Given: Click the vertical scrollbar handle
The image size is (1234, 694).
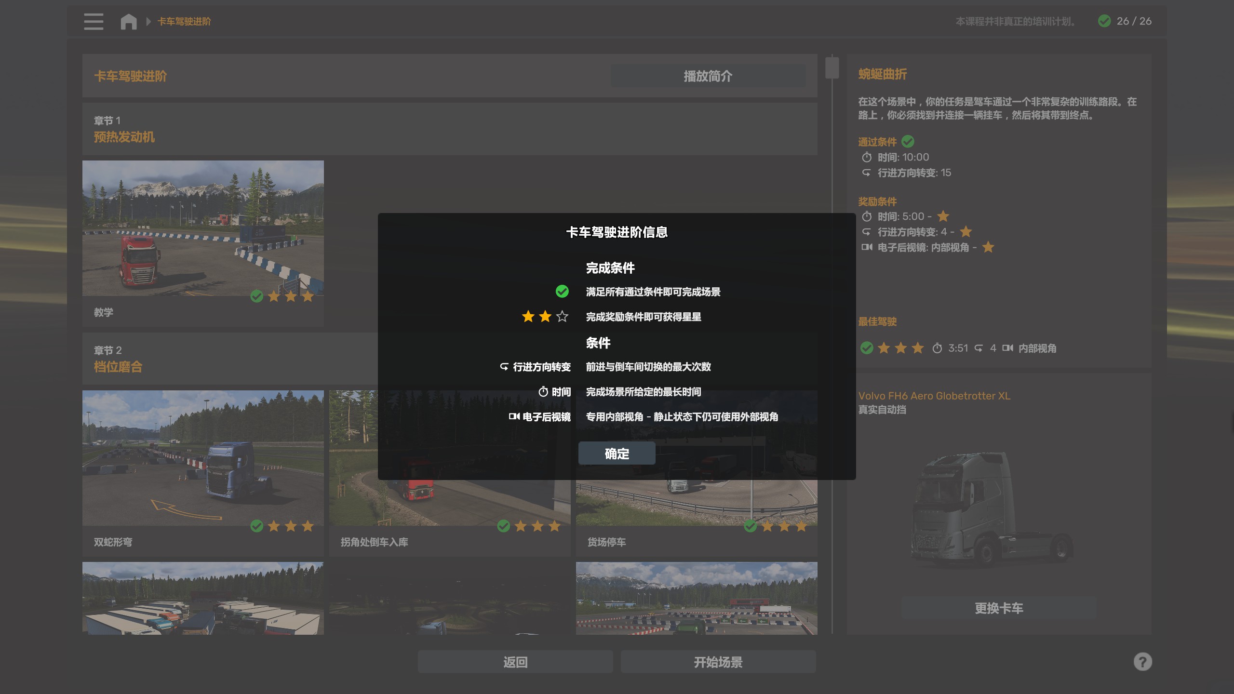Looking at the screenshot, I should (x=832, y=67).
